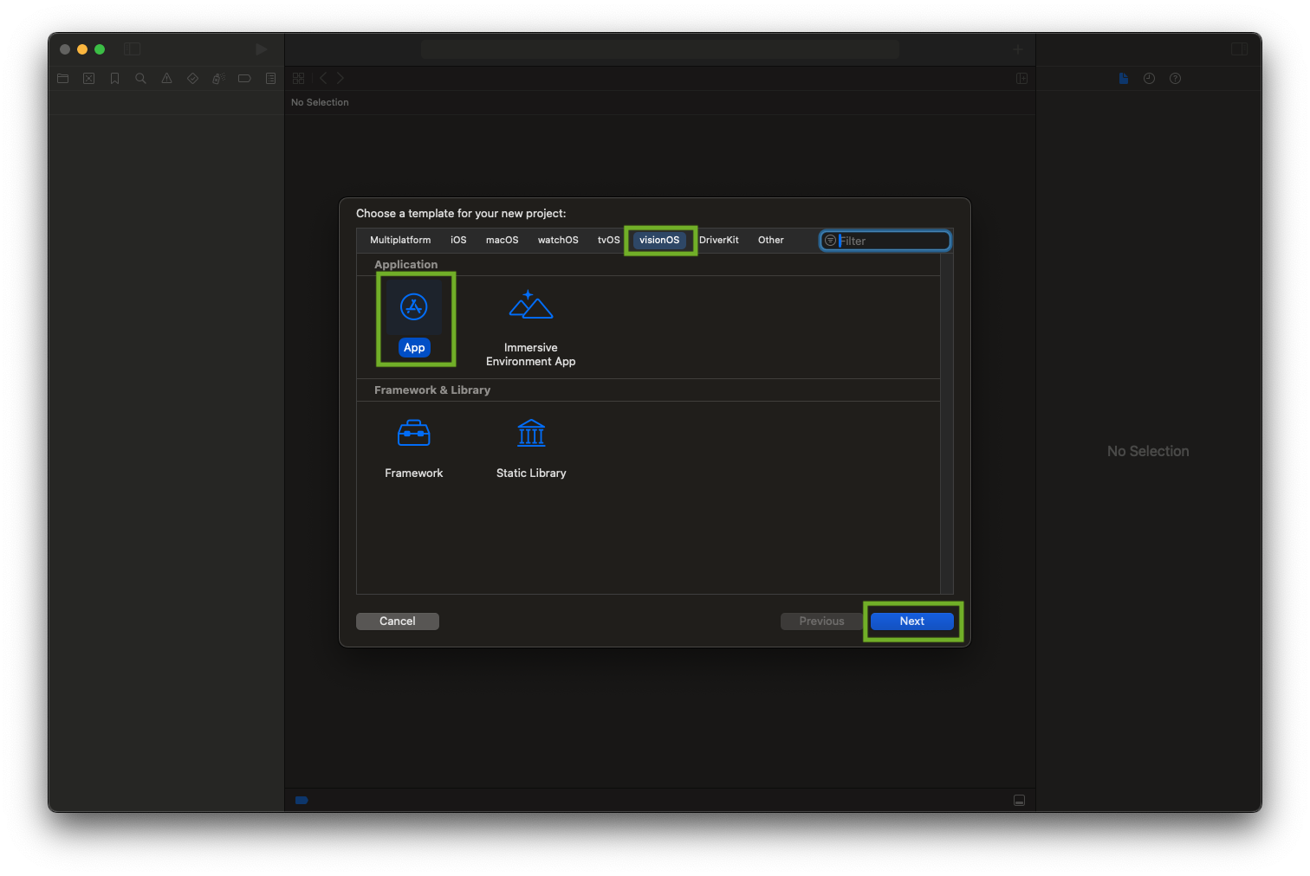Open the related items grid menu
This screenshot has height=876, width=1310.
coord(298,79)
